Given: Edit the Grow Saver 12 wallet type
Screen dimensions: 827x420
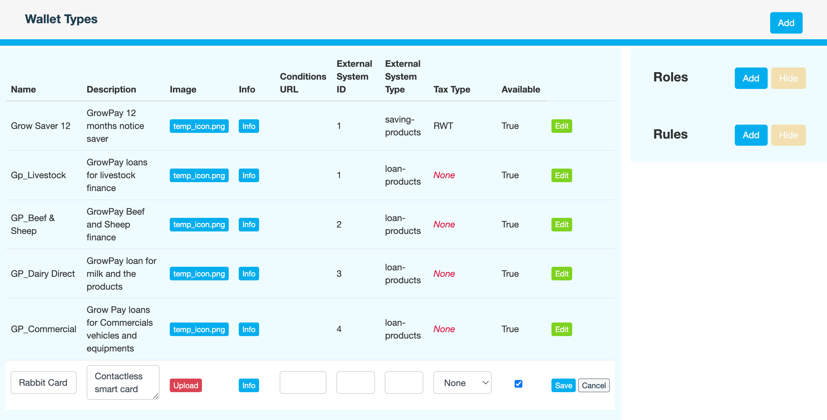Looking at the screenshot, I should [x=561, y=126].
